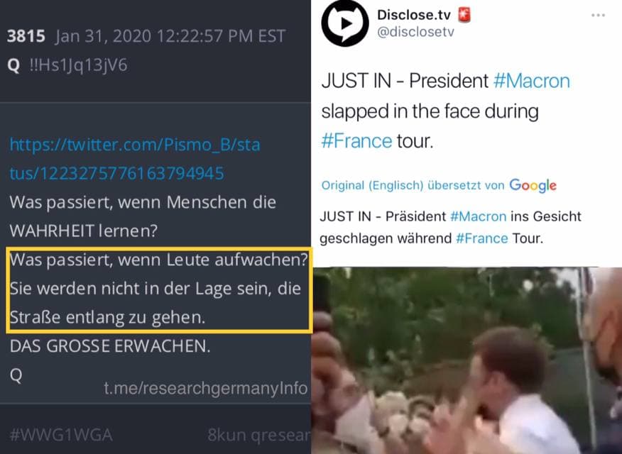Click the yellow highlighted text box
Screen dimensions: 622x454
159,289
